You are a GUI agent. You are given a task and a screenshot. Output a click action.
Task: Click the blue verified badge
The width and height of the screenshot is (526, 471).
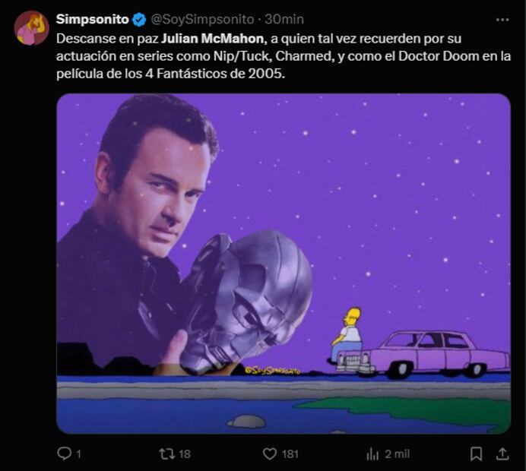coord(139,20)
